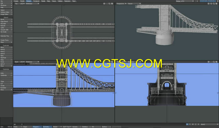Click zoom magnifier in Perspective viewport

click(x=214, y=4)
